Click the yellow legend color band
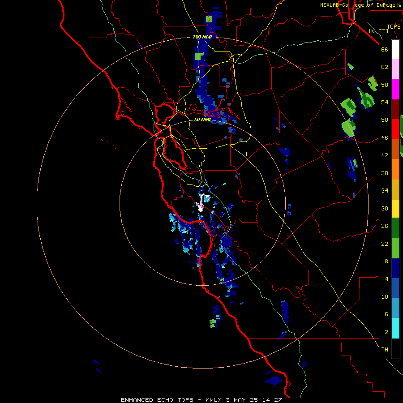403x403 pixels. point(395,209)
